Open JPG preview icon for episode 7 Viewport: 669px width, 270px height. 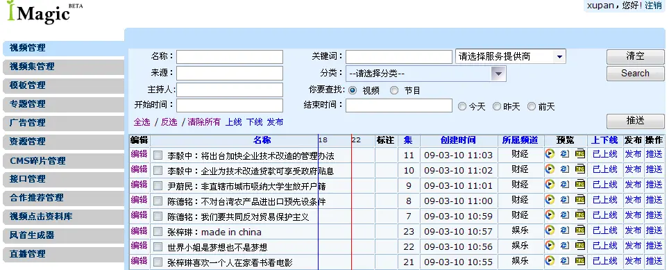point(580,215)
